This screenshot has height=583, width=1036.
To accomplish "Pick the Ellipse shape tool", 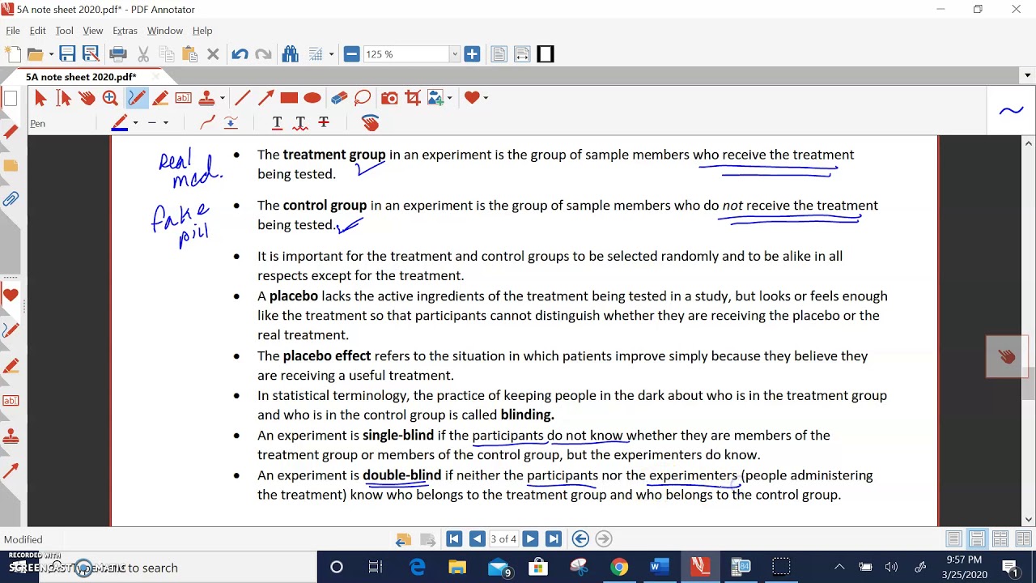I will [x=312, y=98].
